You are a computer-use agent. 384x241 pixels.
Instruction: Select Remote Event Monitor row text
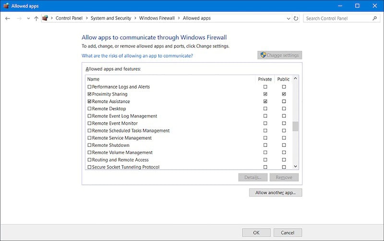(115, 124)
